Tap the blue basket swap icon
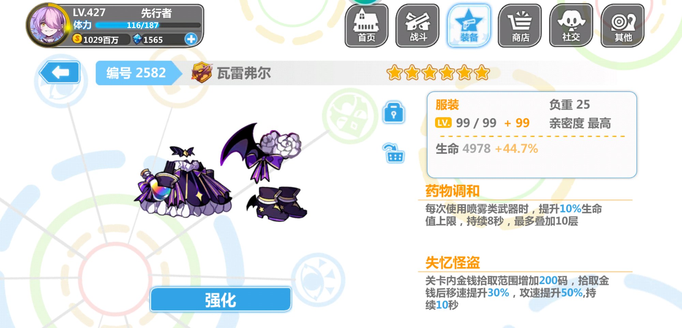Viewport: 682px width, 328px height. (x=394, y=153)
